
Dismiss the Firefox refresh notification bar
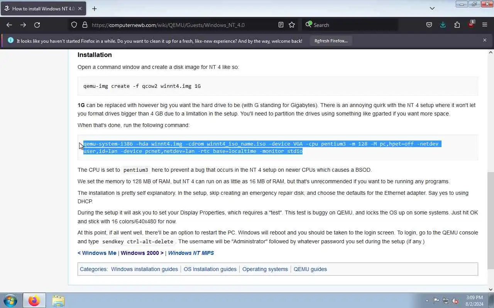coord(485,40)
